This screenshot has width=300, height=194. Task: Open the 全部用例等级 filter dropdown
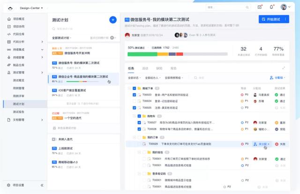click(174, 78)
